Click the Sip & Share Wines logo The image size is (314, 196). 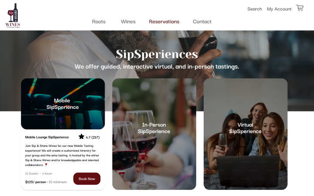(13, 15)
